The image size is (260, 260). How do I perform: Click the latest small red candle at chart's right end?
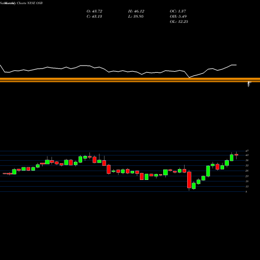[236, 154]
